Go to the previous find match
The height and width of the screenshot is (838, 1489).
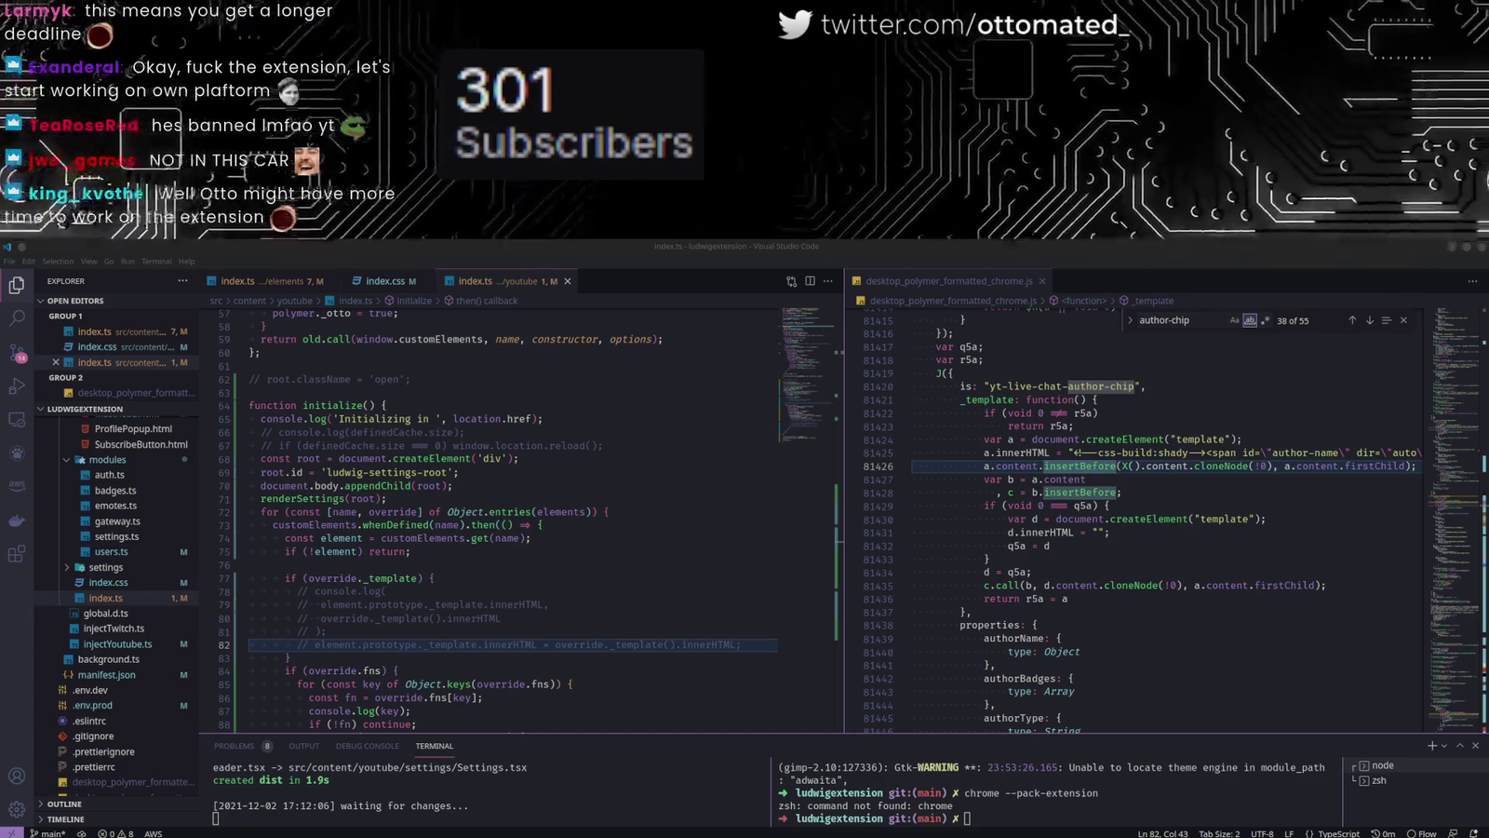point(1352,320)
